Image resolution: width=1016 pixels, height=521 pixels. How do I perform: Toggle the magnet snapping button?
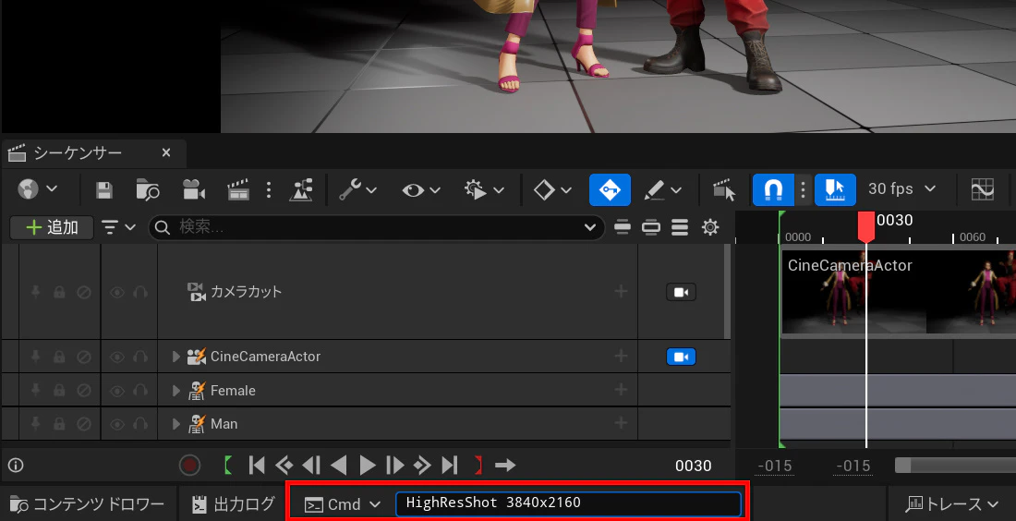click(x=774, y=190)
